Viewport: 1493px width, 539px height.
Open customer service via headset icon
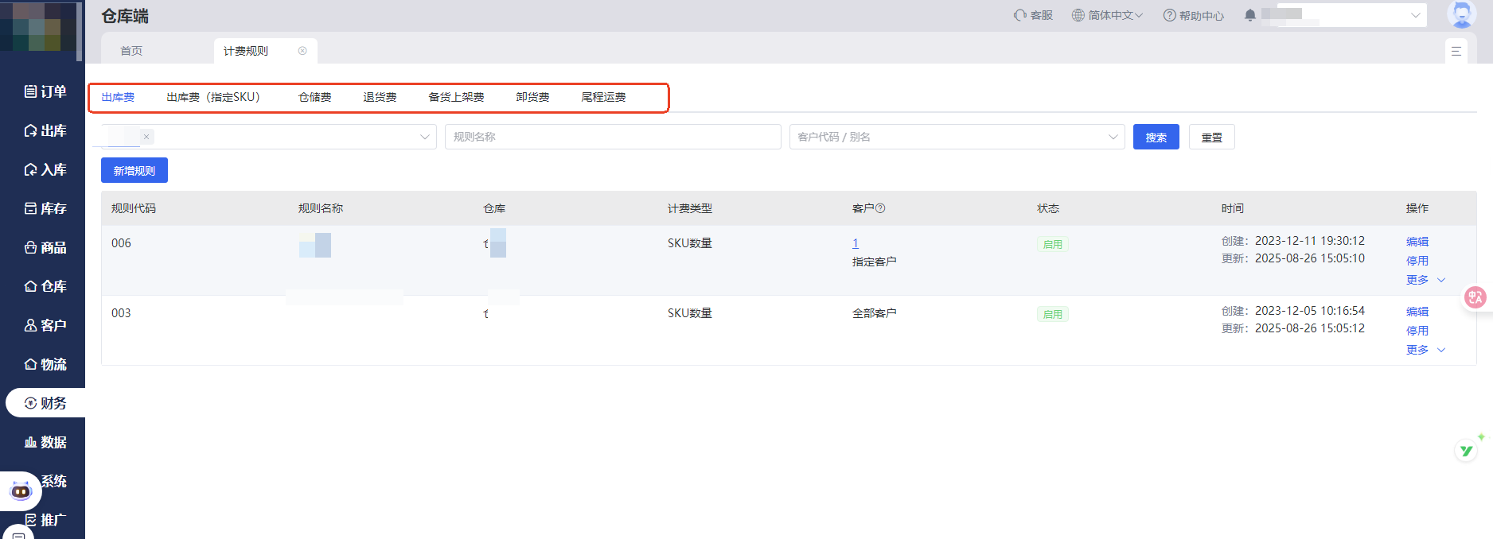point(1020,15)
